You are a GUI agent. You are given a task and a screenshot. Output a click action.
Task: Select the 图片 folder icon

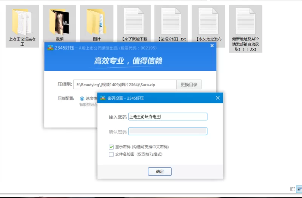[97, 22]
